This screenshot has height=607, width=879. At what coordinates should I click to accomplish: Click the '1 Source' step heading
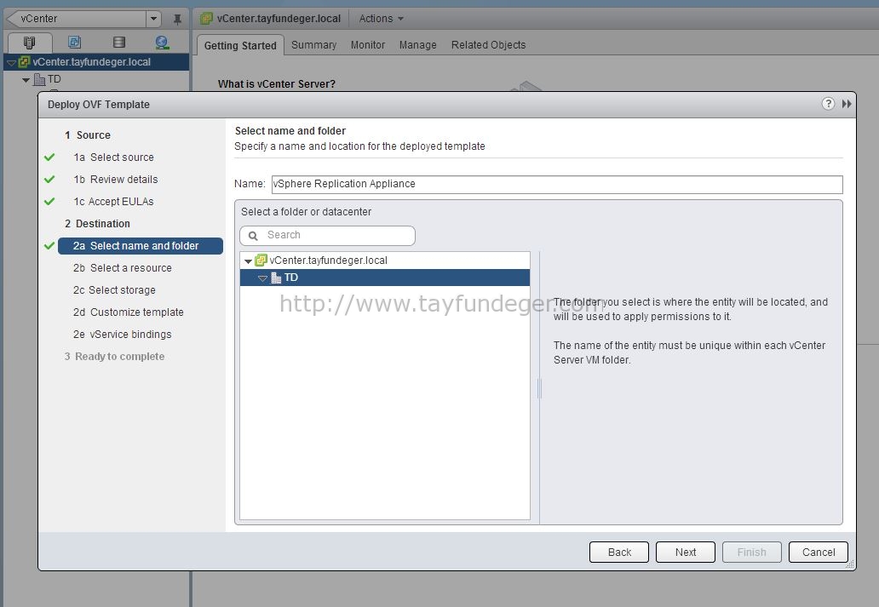click(x=88, y=135)
